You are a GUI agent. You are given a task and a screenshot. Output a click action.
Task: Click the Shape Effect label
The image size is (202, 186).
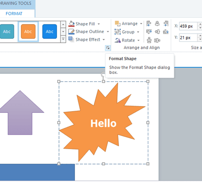click(x=88, y=39)
